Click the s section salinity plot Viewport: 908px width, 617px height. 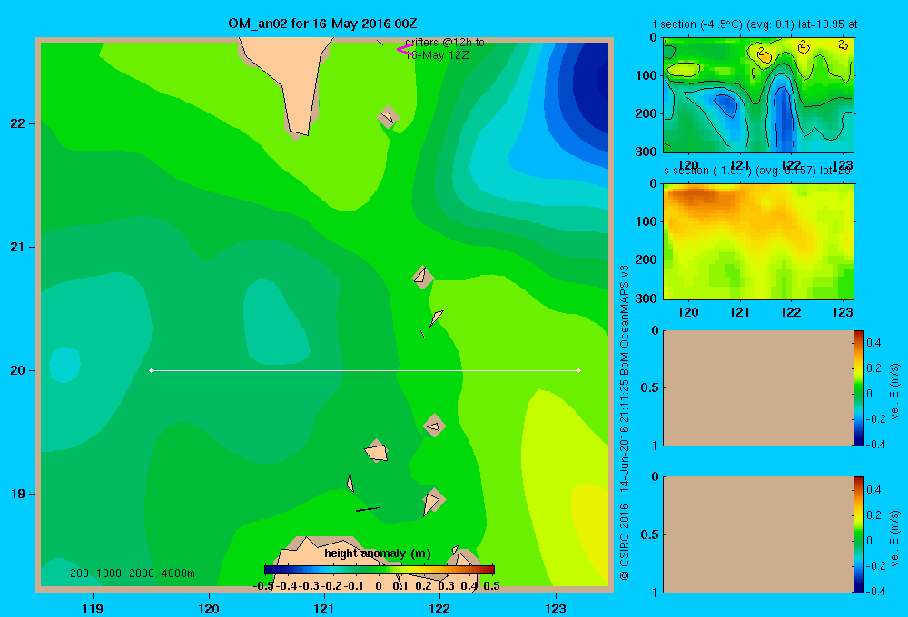pyautogui.click(x=758, y=241)
